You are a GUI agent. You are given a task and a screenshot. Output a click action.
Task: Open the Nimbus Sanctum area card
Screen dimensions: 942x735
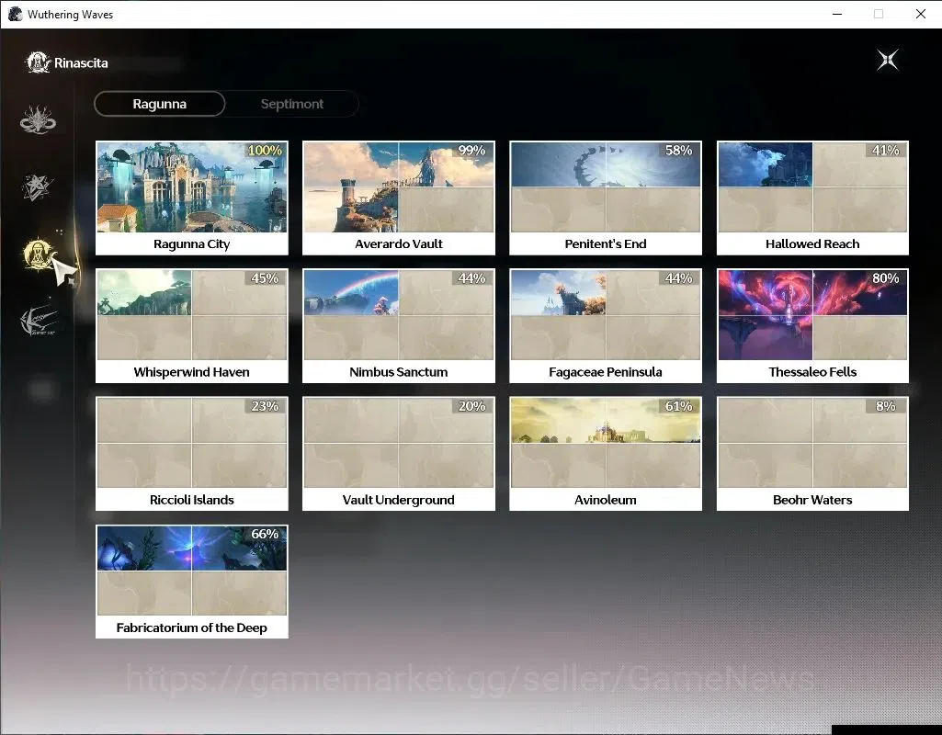[398, 325]
